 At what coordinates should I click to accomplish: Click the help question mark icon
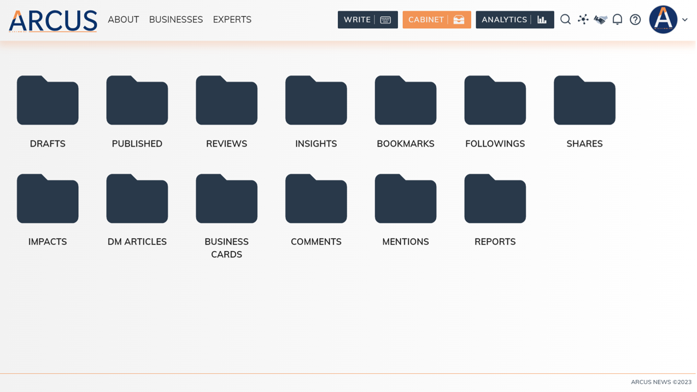[x=635, y=19]
